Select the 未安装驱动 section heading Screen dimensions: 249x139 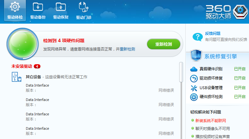[22, 66]
